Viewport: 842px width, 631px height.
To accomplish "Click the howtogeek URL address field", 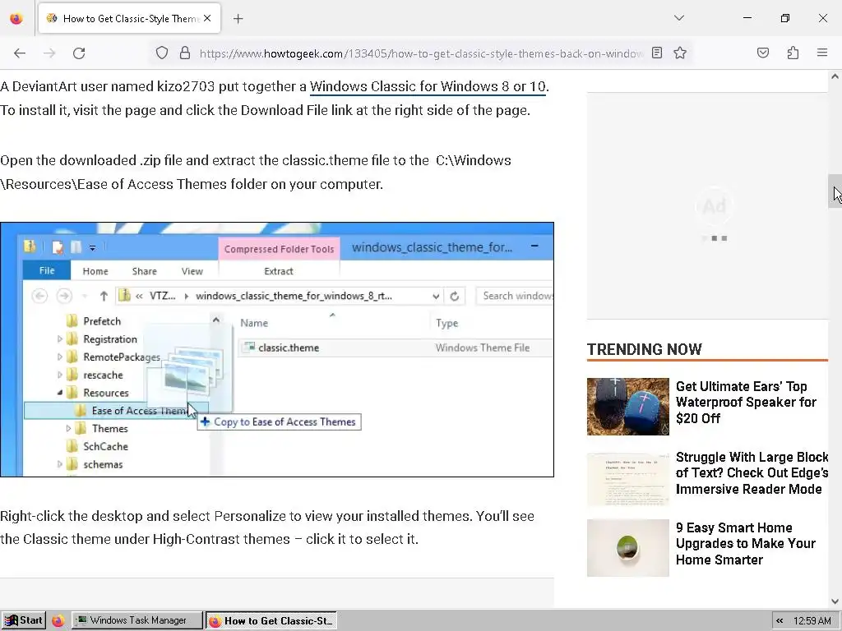I will (x=420, y=53).
